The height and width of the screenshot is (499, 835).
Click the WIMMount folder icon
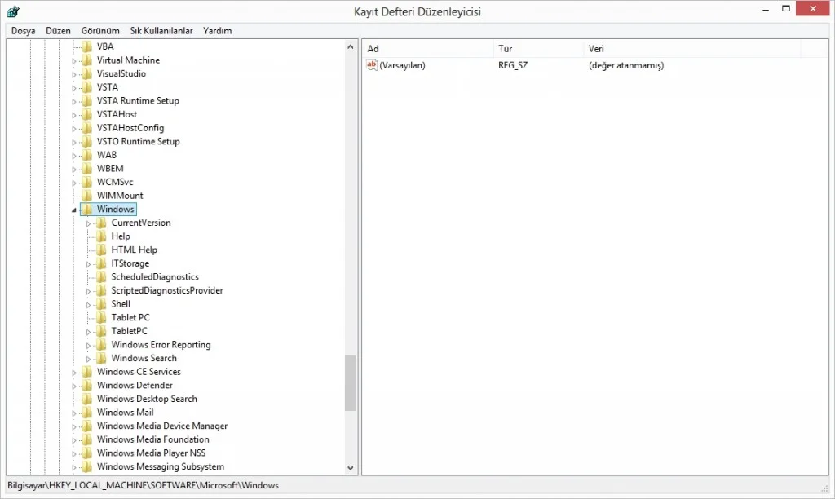click(x=86, y=196)
